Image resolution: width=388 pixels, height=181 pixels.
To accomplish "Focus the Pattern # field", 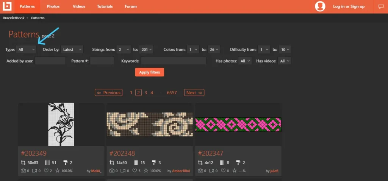I will (102, 61).
